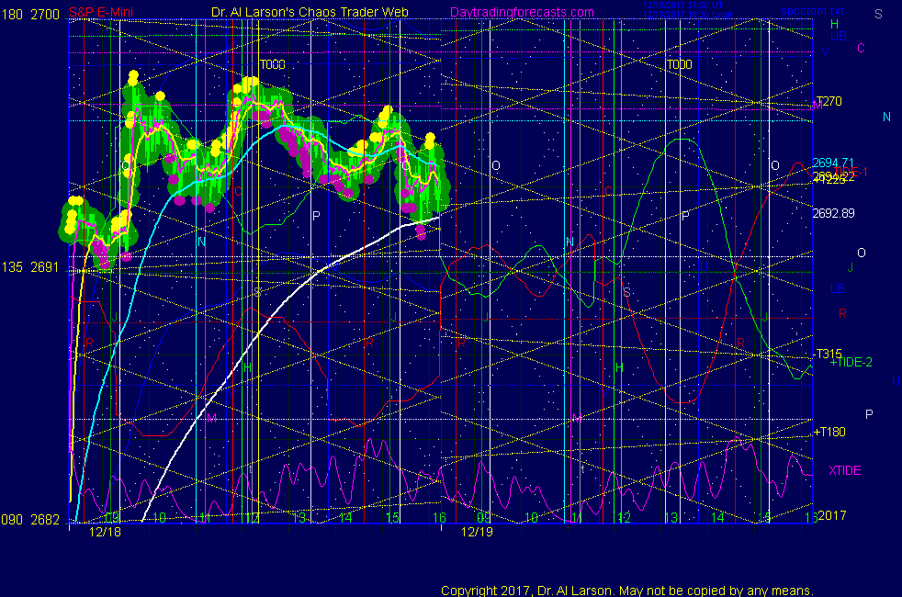Click the magenta 'M' marker on 12/18 chart
The width and height of the screenshot is (902, 597).
click(x=211, y=418)
